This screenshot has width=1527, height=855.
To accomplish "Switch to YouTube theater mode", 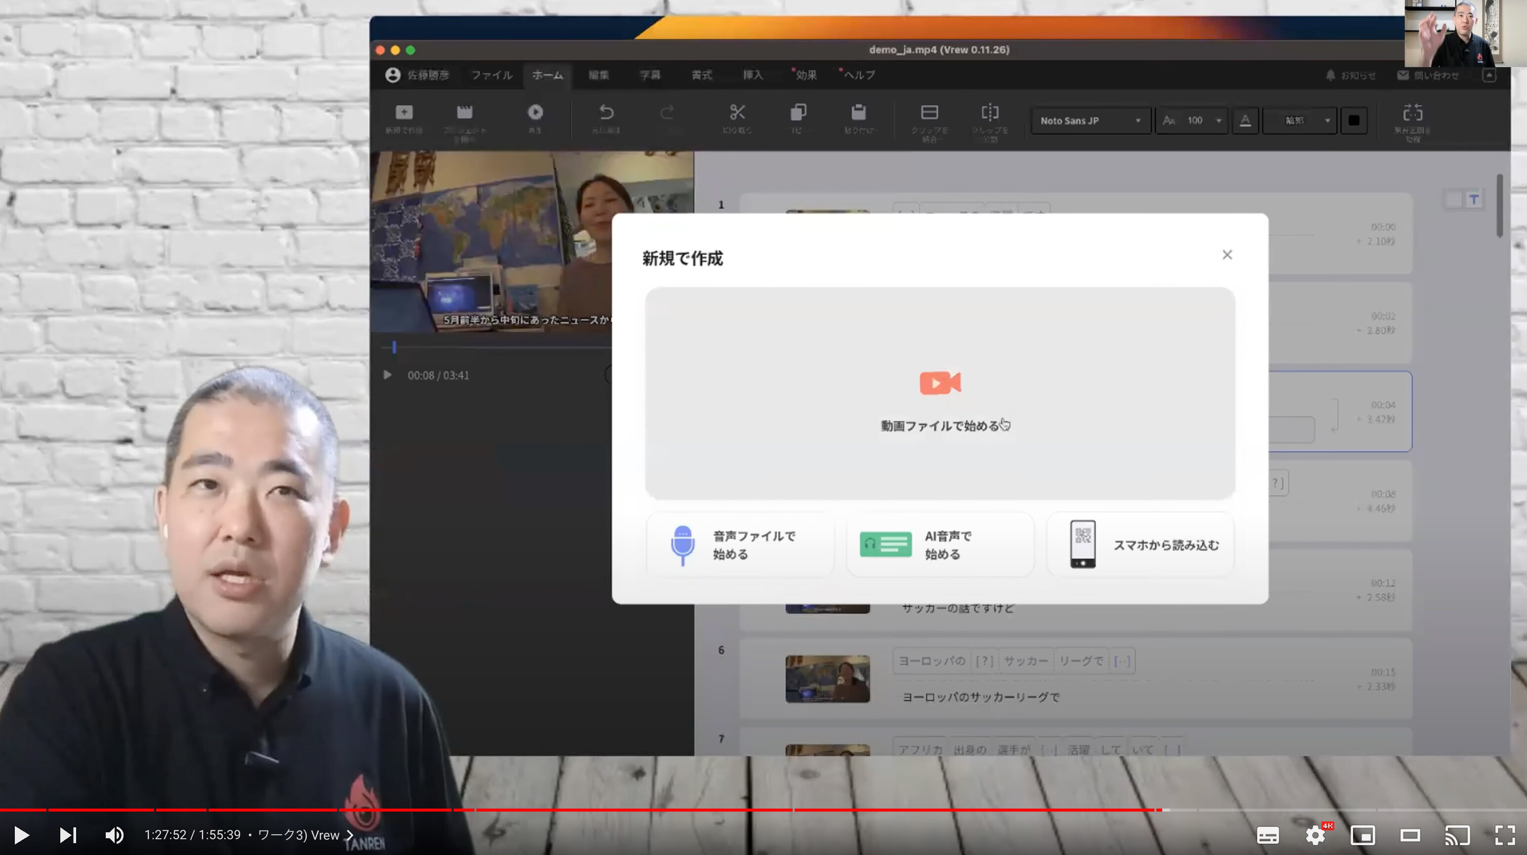I will point(1410,835).
